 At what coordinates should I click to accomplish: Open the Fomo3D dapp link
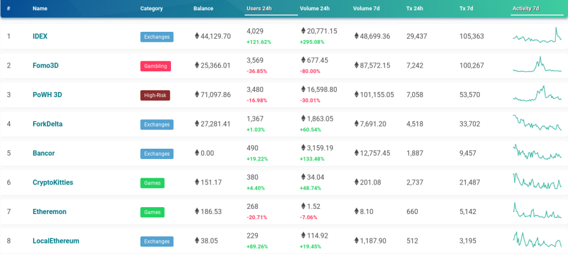45,66
